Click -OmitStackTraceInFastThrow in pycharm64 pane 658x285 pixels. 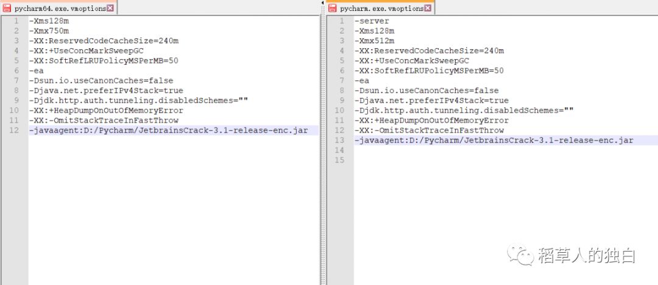pyautogui.click(x=104, y=121)
